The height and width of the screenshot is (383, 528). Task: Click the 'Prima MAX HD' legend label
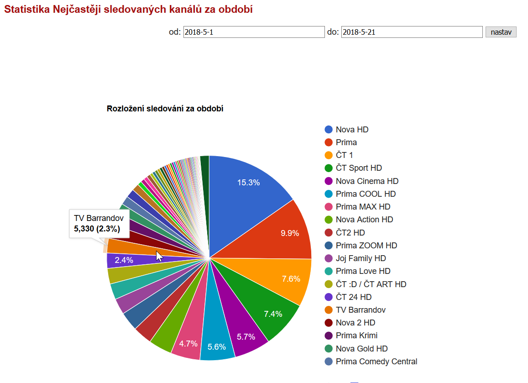click(363, 207)
